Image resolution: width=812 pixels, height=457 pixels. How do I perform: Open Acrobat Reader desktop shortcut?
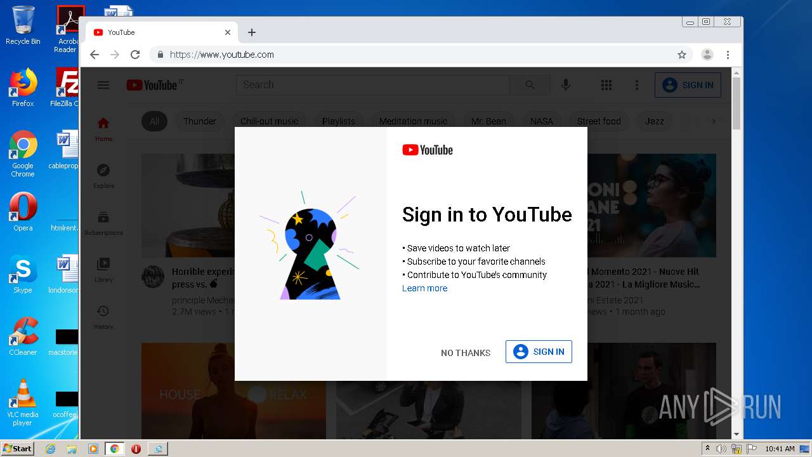pos(67,29)
